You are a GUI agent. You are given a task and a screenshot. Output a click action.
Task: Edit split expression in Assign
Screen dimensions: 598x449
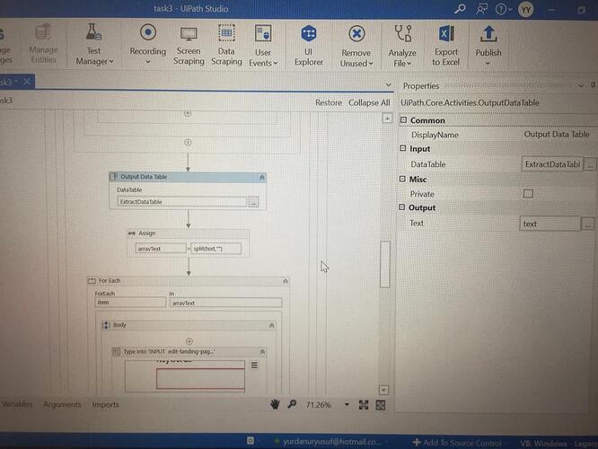pos(215,249)
